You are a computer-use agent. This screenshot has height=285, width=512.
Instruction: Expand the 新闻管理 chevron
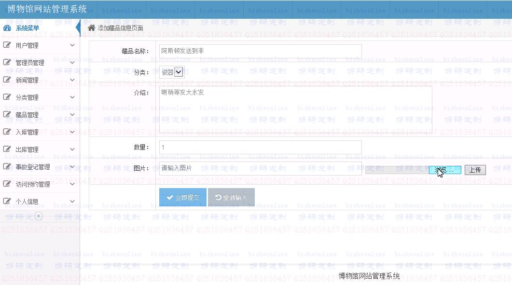pyautogui.click(x=72, y=80)
